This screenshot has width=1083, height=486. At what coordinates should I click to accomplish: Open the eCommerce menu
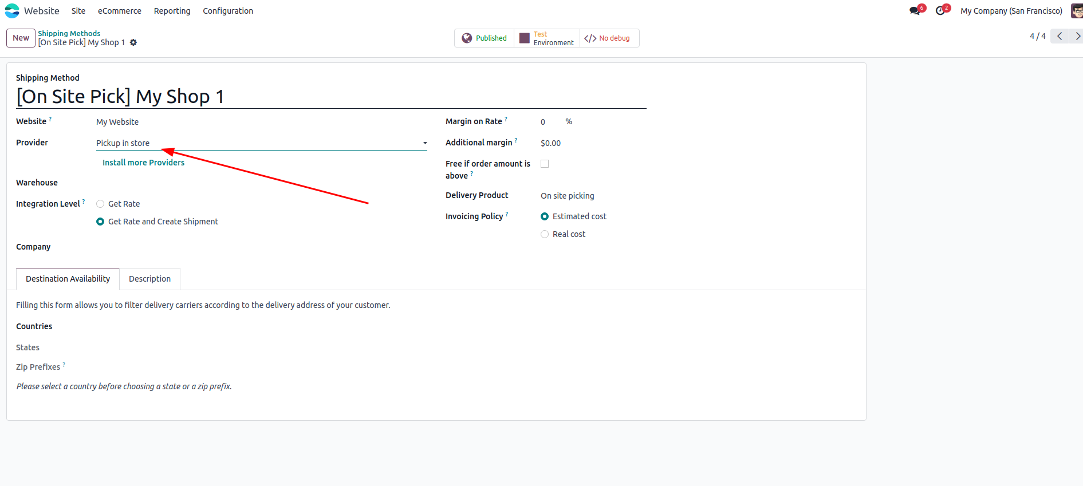119,11
